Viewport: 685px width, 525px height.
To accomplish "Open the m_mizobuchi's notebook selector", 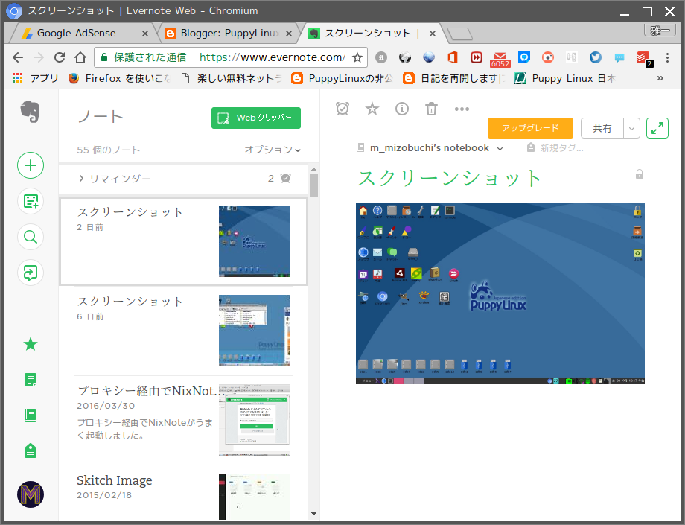I will pos(430,148).
